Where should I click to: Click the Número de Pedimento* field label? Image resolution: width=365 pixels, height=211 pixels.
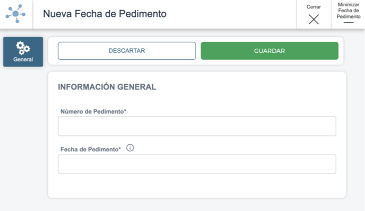93,112
